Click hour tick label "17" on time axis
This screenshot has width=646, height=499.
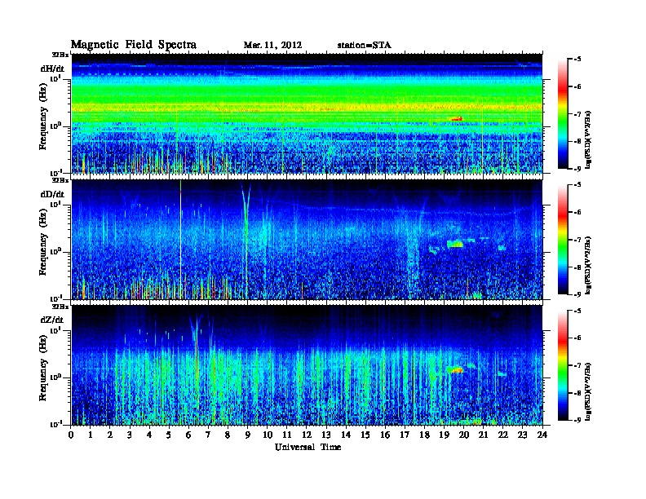(405, 435)
